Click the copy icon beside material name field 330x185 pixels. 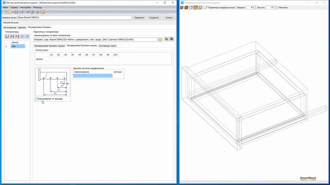167,39
